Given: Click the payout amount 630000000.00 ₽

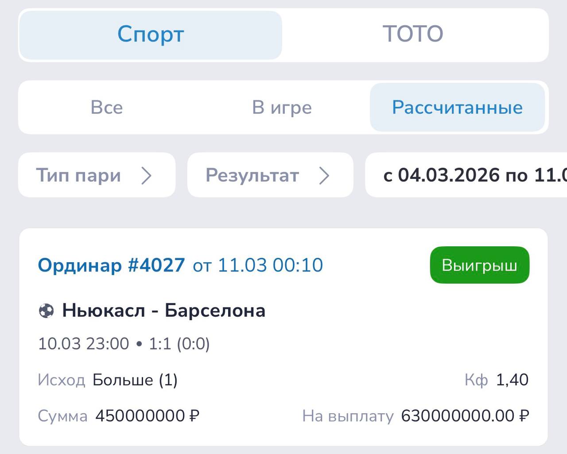Looking at the screenshot, I should (x=465, y=416).
